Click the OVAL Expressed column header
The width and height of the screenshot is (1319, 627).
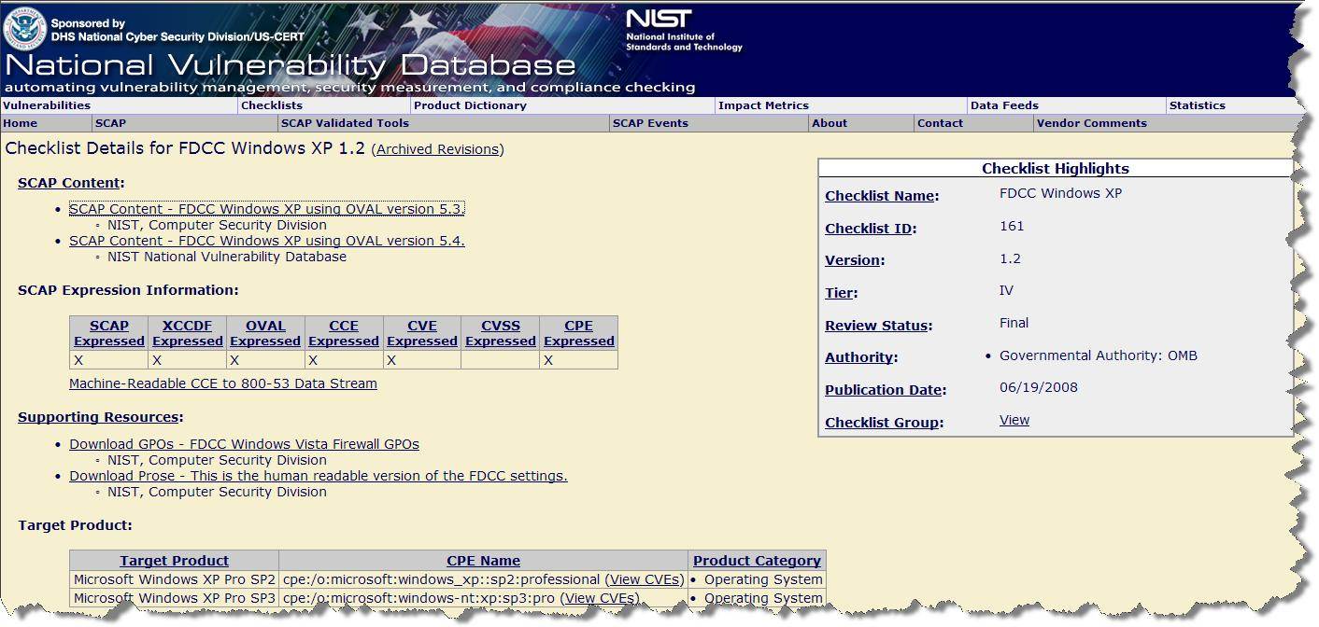[265, 333]
